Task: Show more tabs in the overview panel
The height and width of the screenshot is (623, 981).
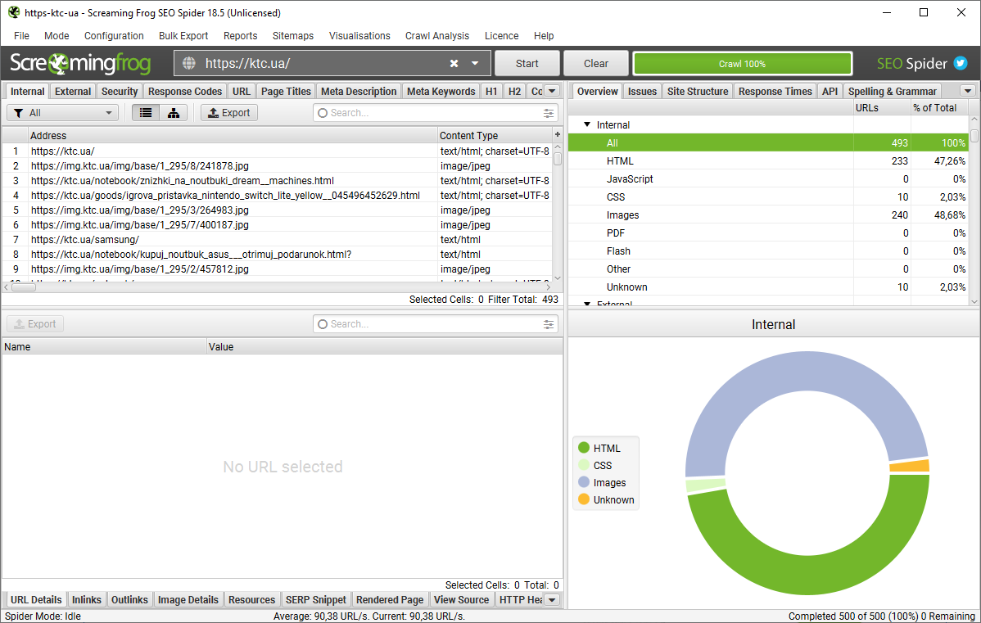Action: click(x=968, y=91)
